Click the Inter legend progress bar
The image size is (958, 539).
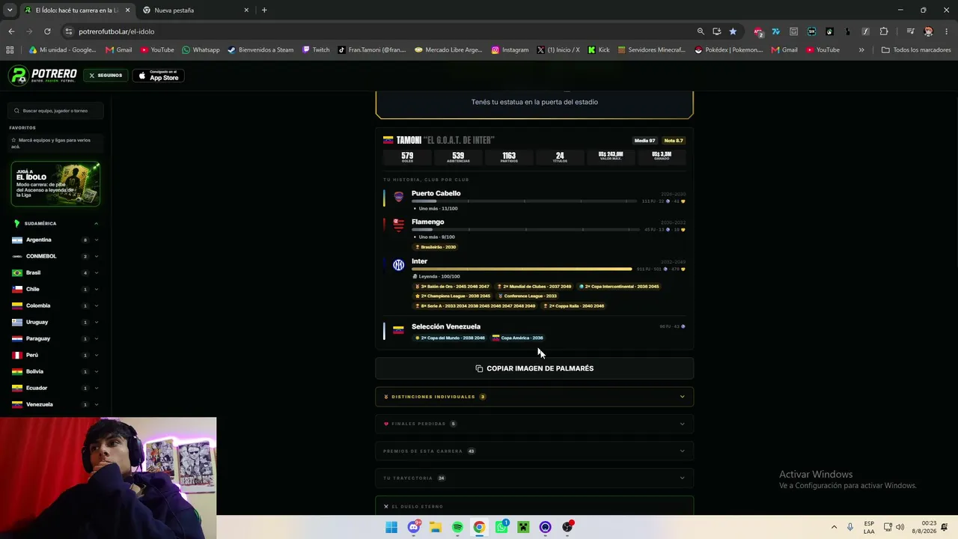pos(522,269)
